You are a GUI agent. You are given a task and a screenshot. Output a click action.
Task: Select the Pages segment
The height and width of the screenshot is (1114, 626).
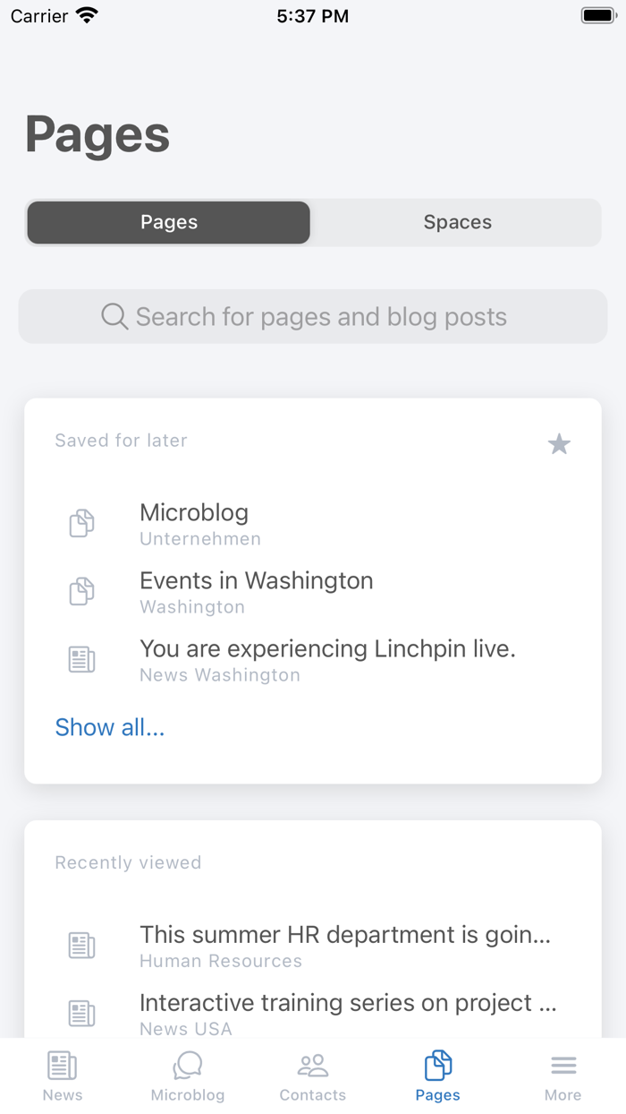click(x=169, y=222)
